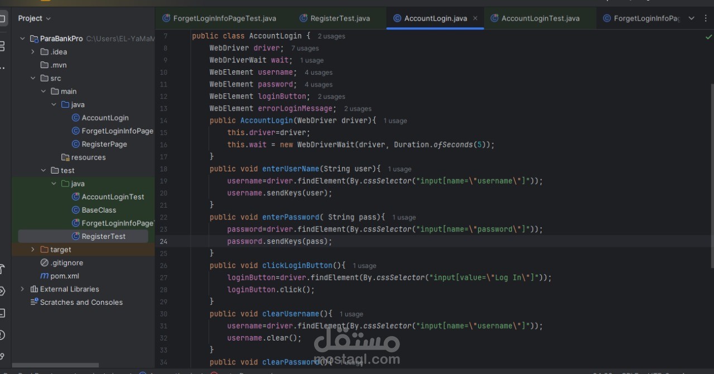Image resolution: width=714 pixels, height=374 pixels.
Task: Click 'loginButton.click();' code line
Action: click(x=271, y=290)
